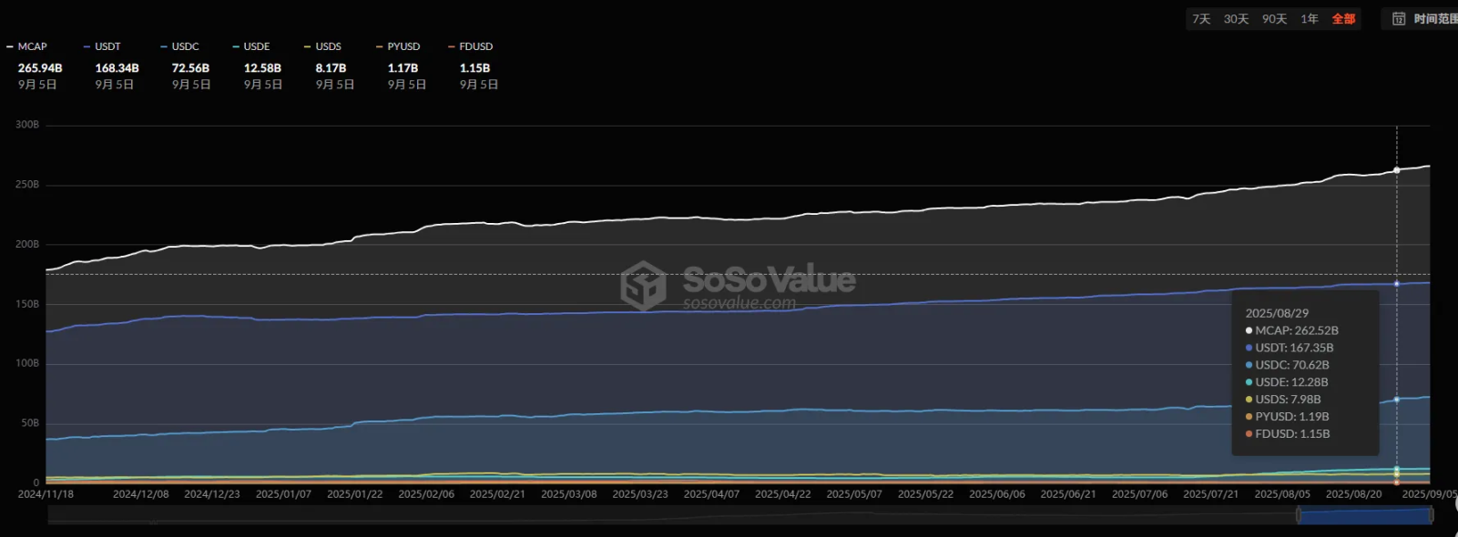Toggle the MCAP series in legend

point(27,46)
